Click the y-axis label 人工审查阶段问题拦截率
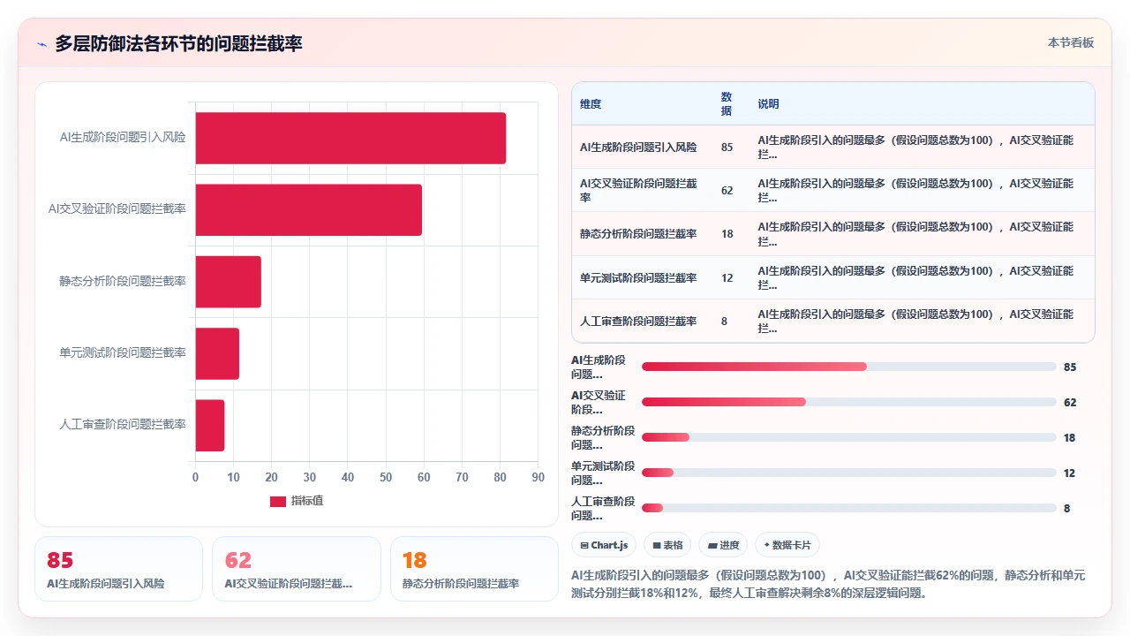Image resolution: width=1130 pixels, height=636 pixels. pyautogui.click(x=123, y=425)
